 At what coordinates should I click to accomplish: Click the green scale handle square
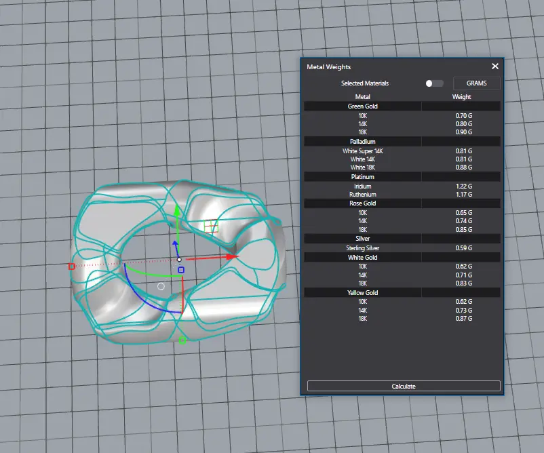182,341
